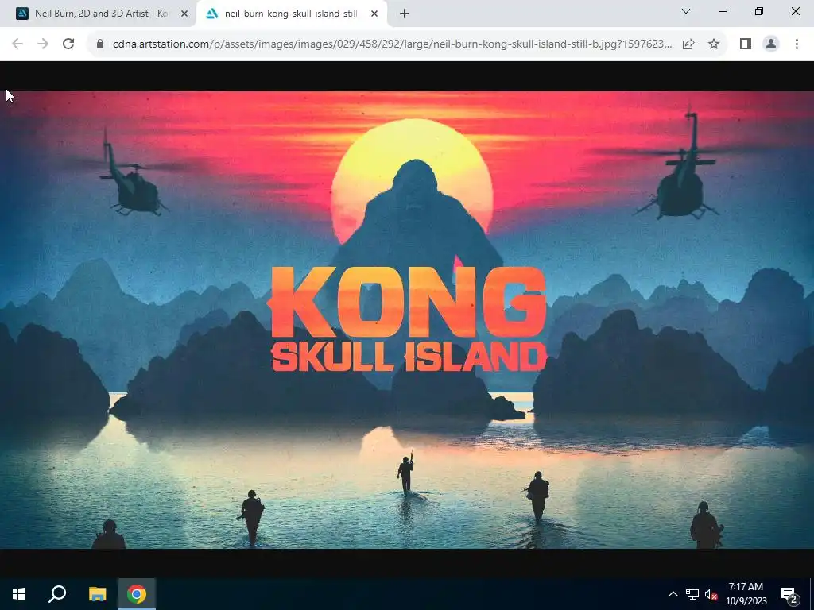Go back to the previous page
This screenshot has width=814, height=610.
tap(17, 44)
